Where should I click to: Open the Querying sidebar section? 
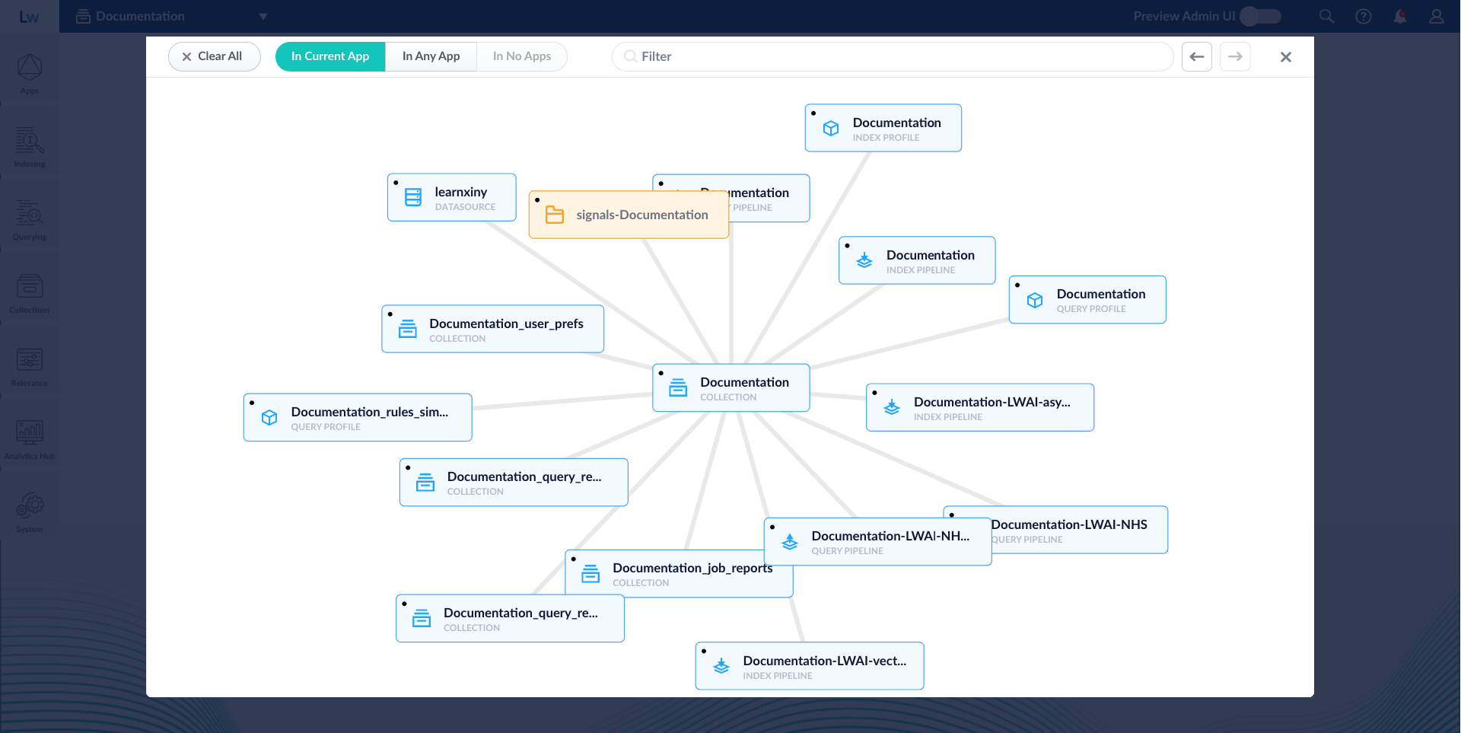[x=30, y=220]
